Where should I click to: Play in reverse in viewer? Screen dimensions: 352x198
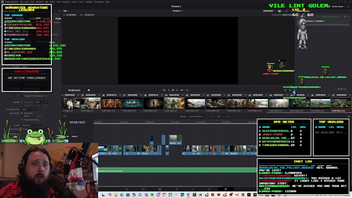[x=169, y=90]
